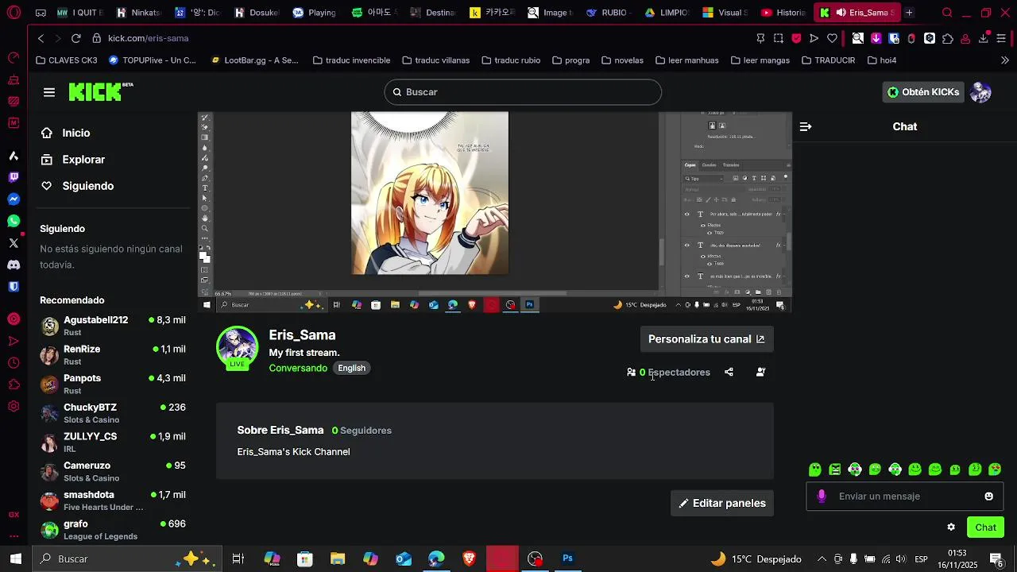Insert the last heart-eyes green emote

(995, 470)
